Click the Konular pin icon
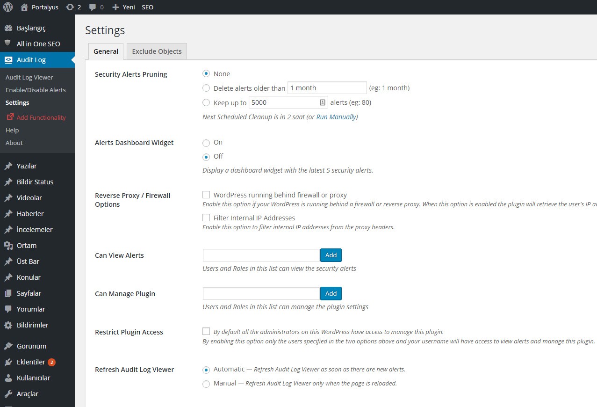597x407 pixels. (8, 277)
